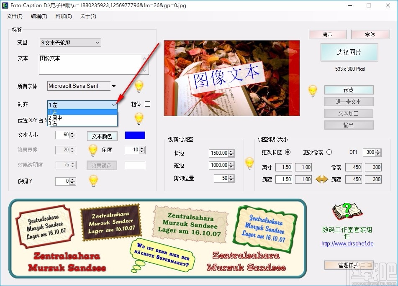Decrease the 角度 value with down arrow
Screen dimensions: 398x286
[142, 152]
